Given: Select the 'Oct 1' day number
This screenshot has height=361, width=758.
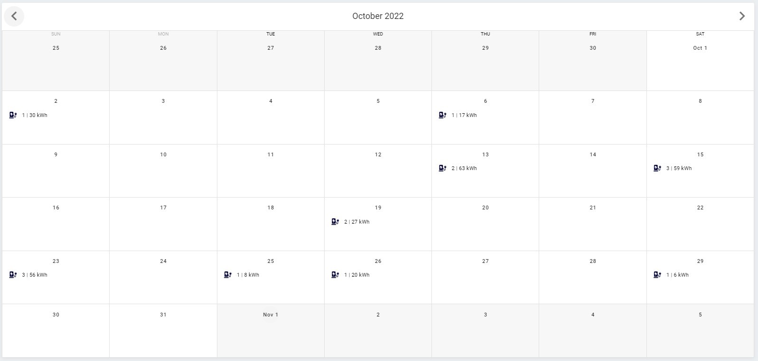Looking at the screenshot, I should (700, 48).
